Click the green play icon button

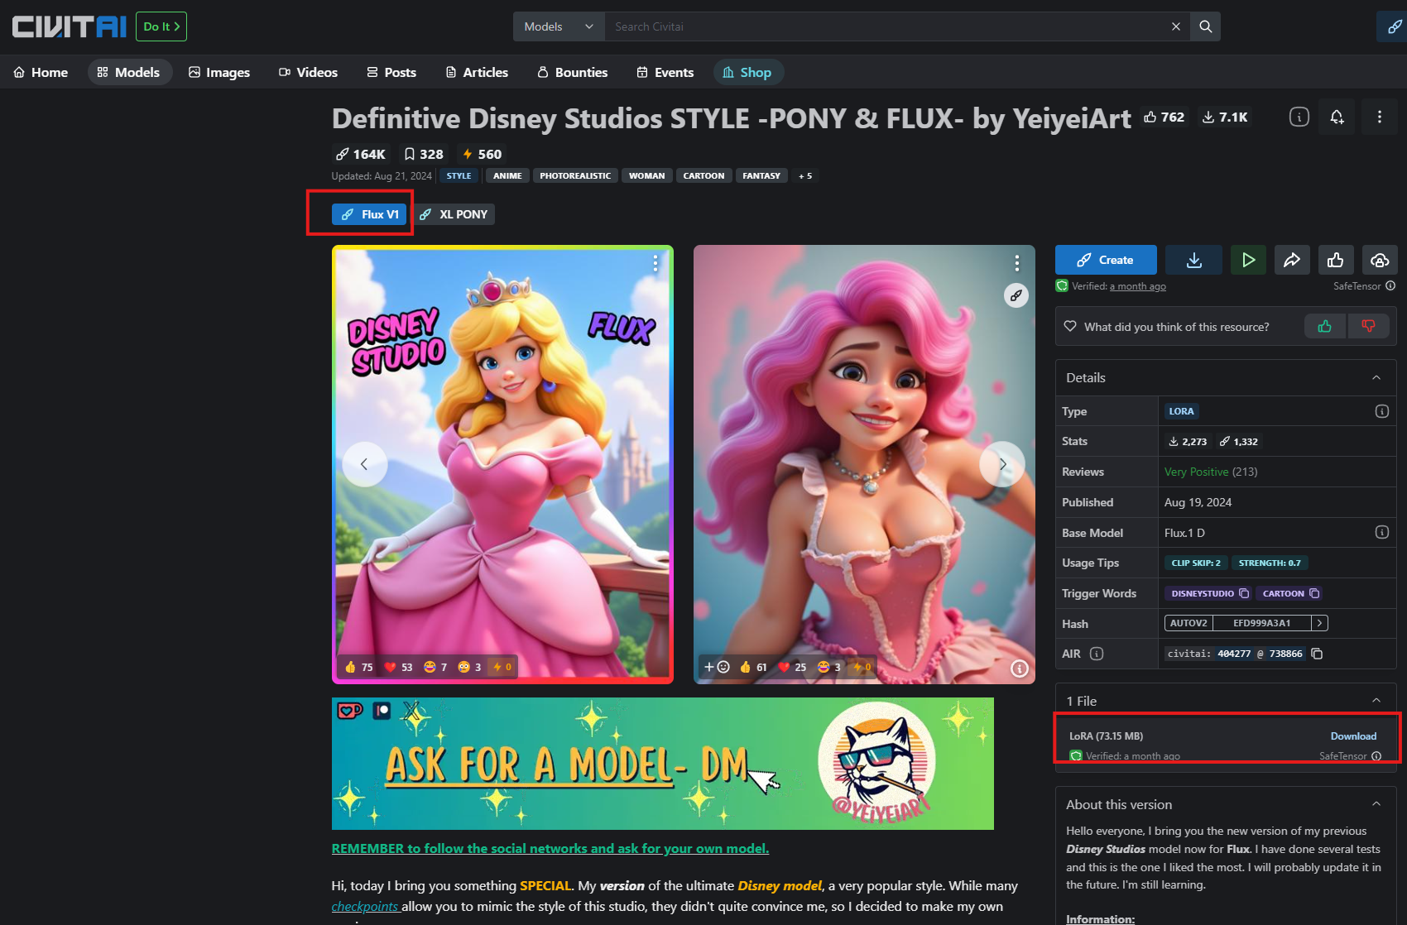point(1248,260)
